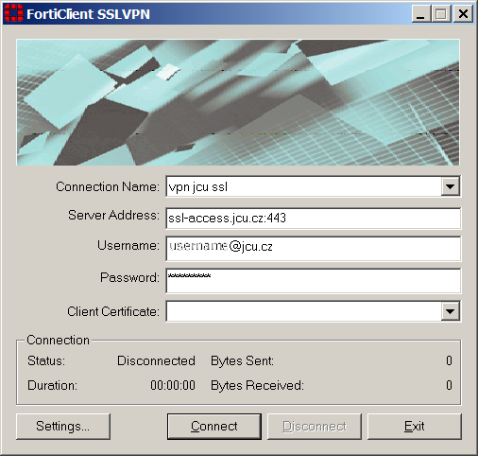Screen dimensions: 478x456
Task: Click the FortiClient shield icon in title bar
Action: point(14,13)
